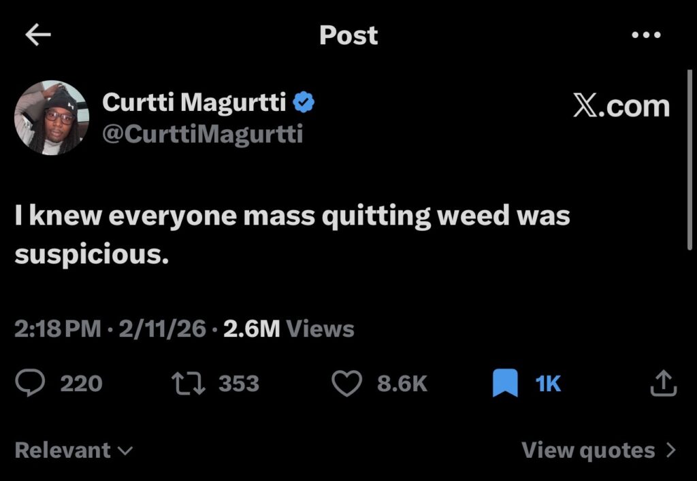
Task: Click the X.com label
Action: tap(621, 106)
